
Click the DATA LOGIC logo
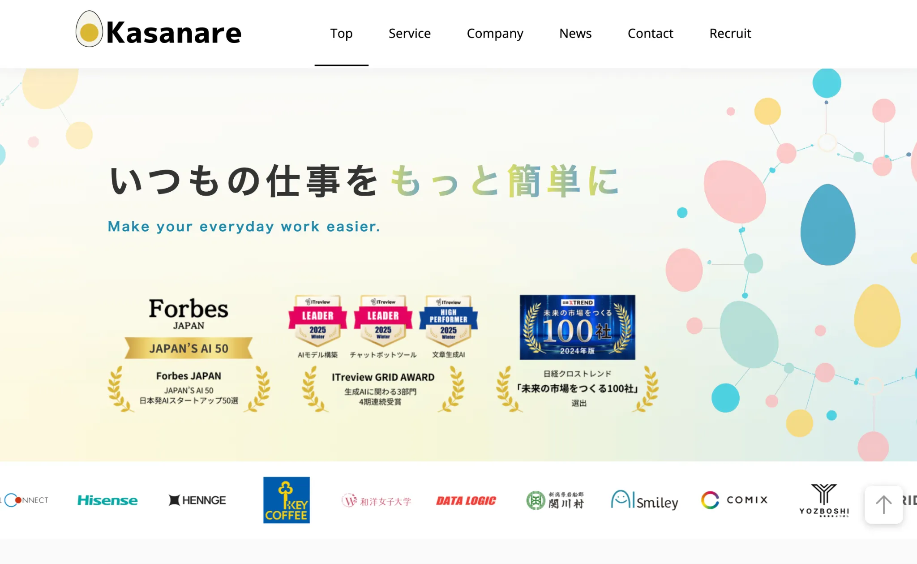466,500
